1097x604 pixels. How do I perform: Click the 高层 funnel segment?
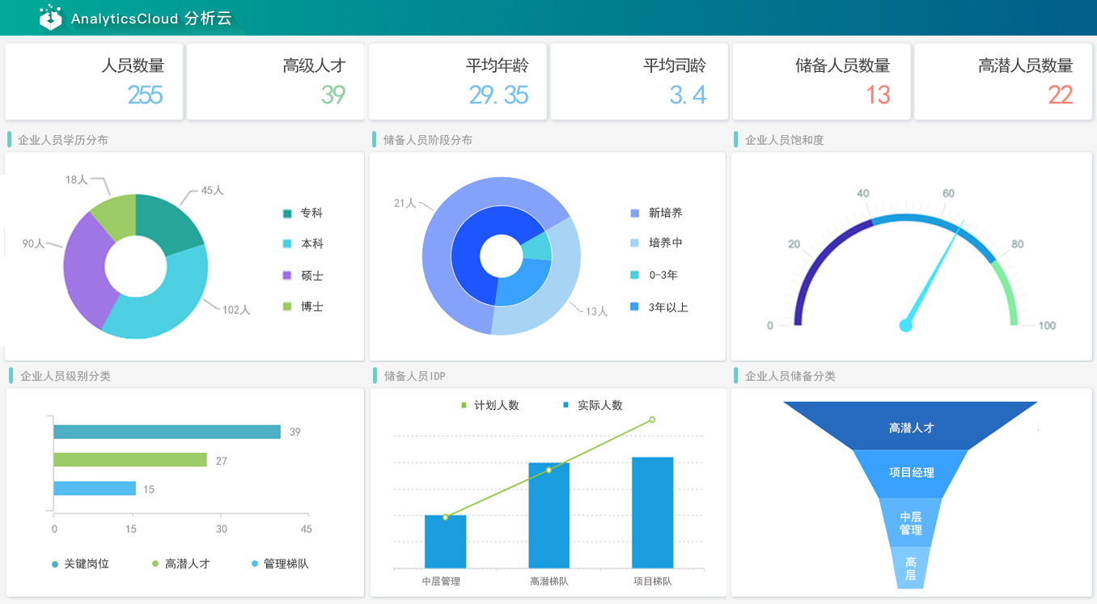(911, 568)
